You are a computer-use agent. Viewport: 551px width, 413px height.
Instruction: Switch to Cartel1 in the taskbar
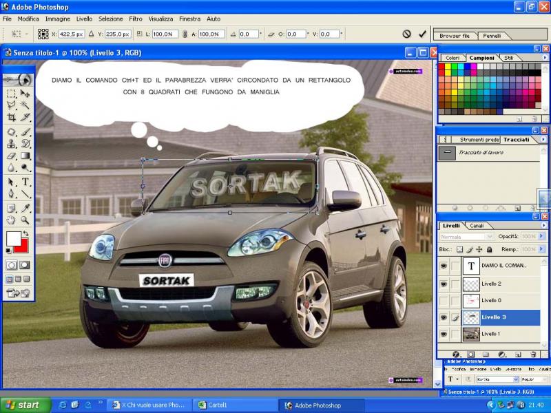click(x=235, y=405)
